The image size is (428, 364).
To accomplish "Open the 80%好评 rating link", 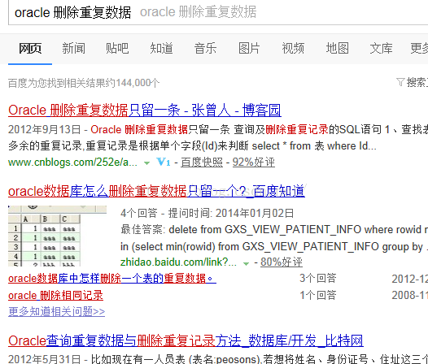I will [x=282, y=262].
